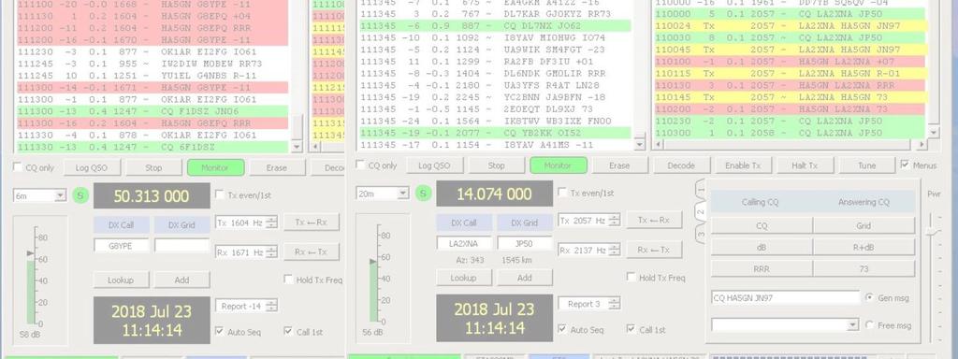Toggle Tx even/1st in the 6m window

coord(220,194)
